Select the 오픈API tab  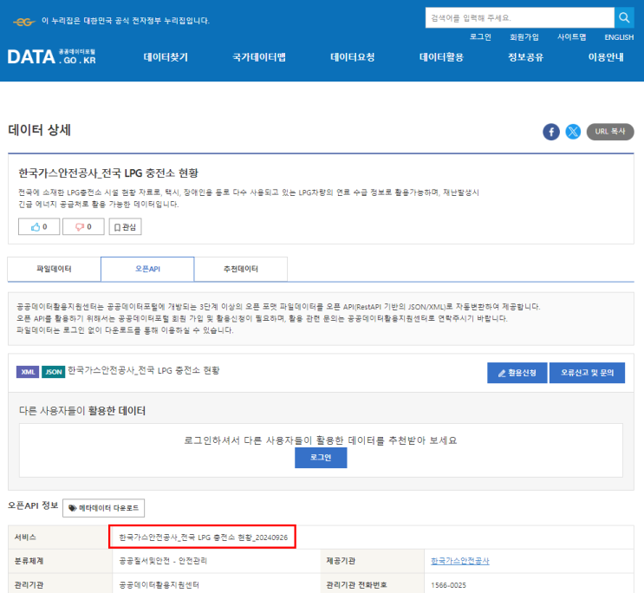(147, 269)
